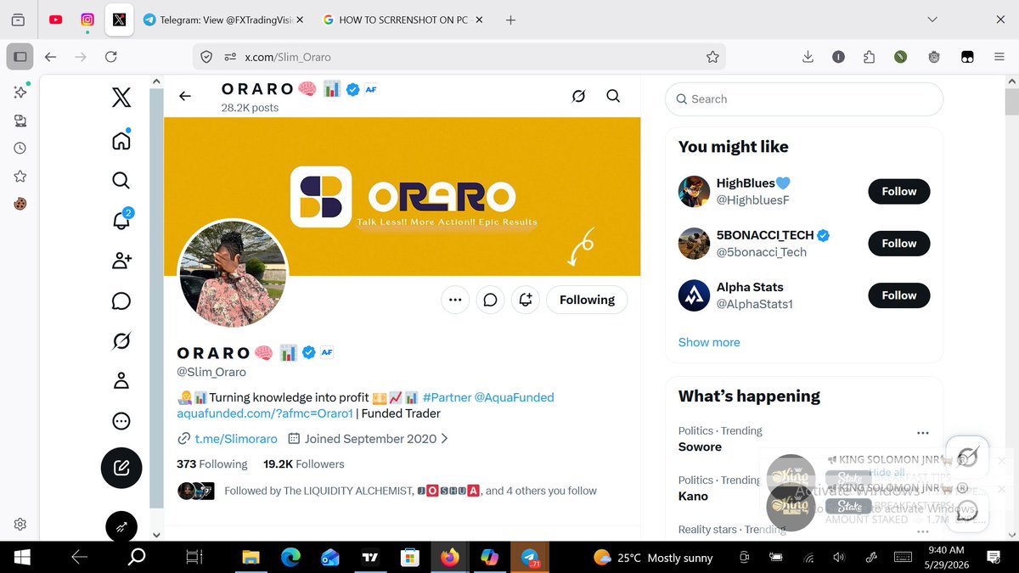Click the x.com/Slim_Oraro address bar
The image size is (1019, 573).
point(461,57)
